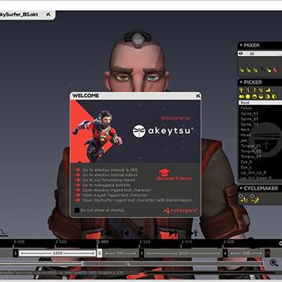
Task: Select keyframe marker 4 on the timeline
Action: pos(225,253)
